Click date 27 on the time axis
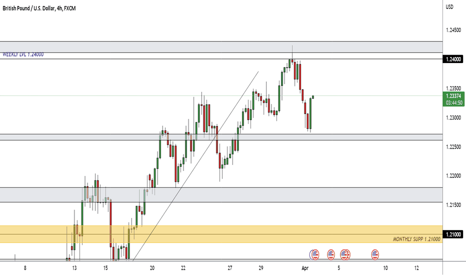Viewport: 466px width, 275px height. coord(229,268)
